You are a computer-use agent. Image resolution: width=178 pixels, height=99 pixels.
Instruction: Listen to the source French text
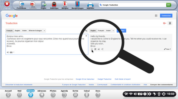tap(8, 52)
